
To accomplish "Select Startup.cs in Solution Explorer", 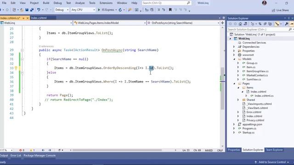I will (x=248, y=132).
